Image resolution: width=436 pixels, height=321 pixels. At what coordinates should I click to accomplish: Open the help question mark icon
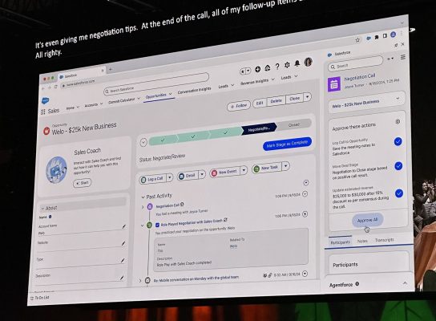pos(277,67)
